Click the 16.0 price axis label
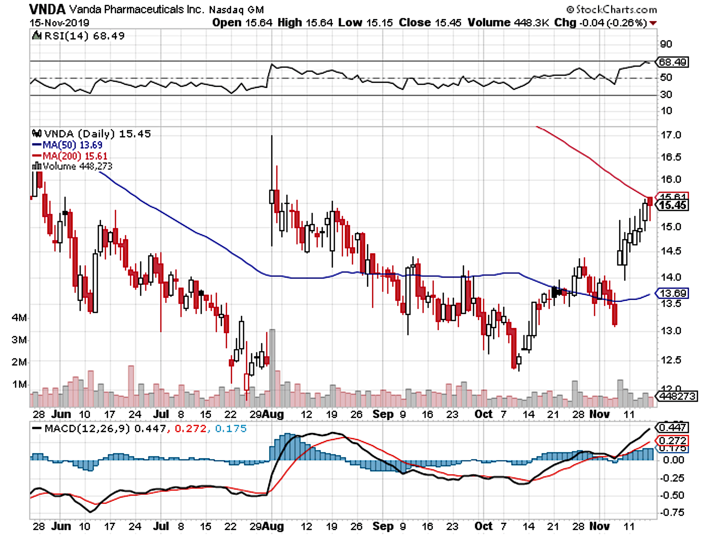Viewport: 706px width, 538px height. (x=671, y=179)
